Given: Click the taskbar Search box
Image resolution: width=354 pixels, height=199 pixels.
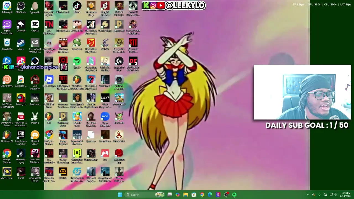Looking at the screenshot, I should (145, 195).
